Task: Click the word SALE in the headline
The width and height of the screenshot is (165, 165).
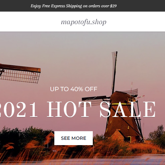Action: 128,109
